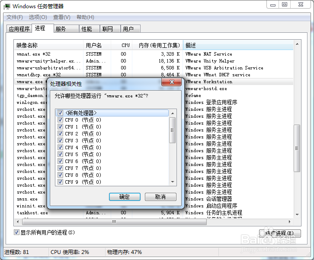Screen dimensions: 314x260
Task: Click the process list vertical scrollbar thumb
Action: tap(297, 148)
